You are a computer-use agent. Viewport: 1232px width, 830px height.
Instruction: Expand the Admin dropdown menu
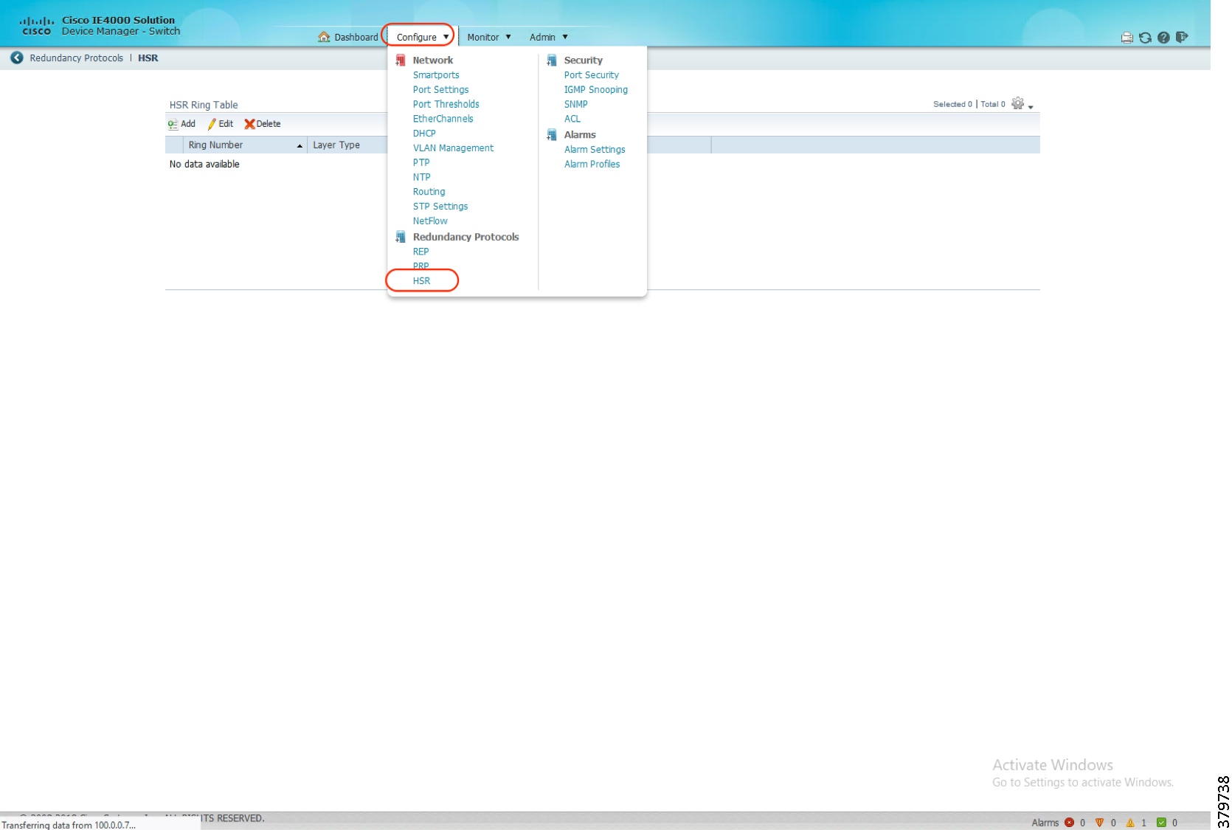coord(549,37)
